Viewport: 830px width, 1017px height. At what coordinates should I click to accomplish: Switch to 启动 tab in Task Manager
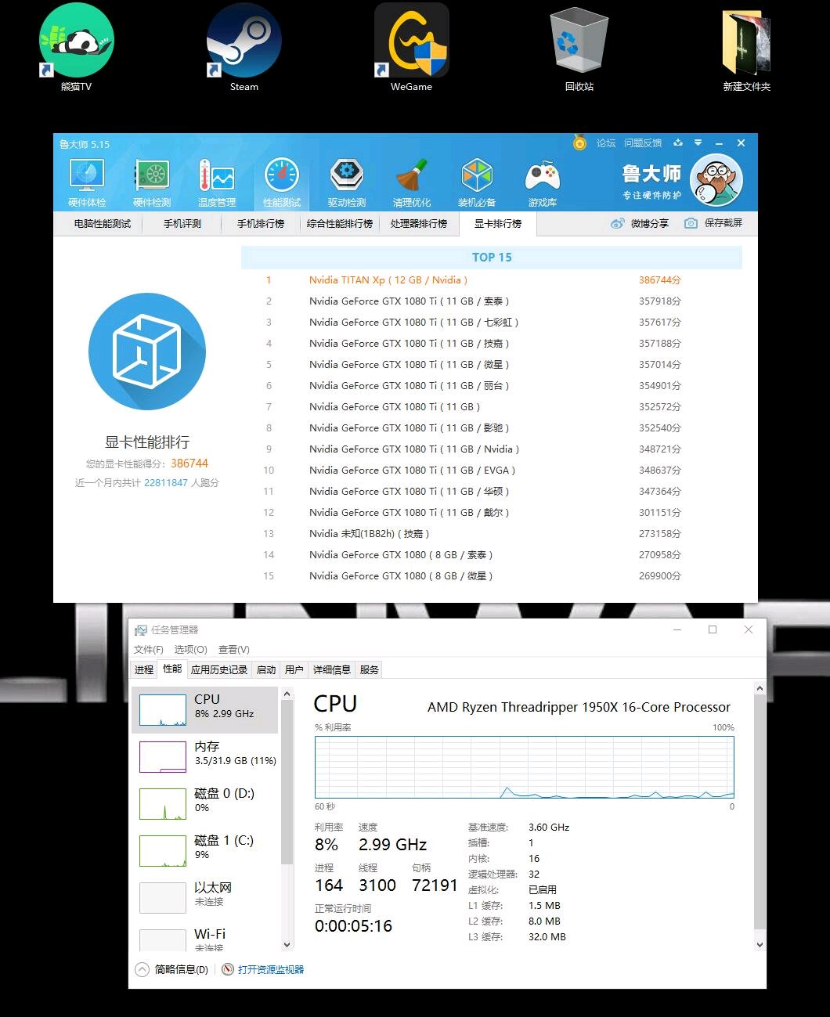pos(266,670)
